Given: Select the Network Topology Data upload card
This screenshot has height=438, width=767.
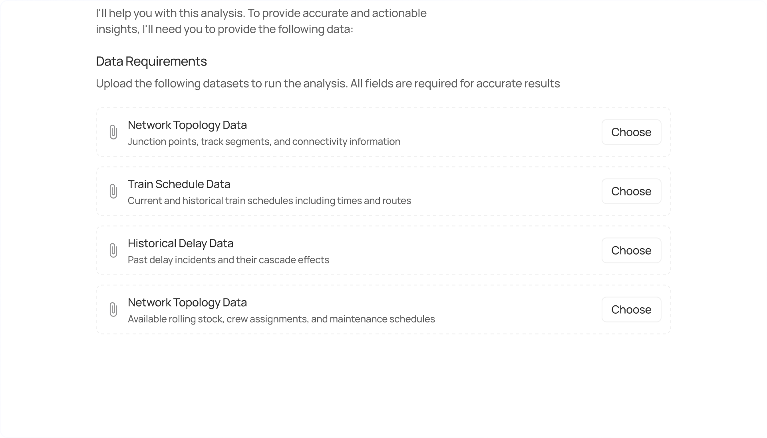Looking at the screenshot, I should point(360,132).
